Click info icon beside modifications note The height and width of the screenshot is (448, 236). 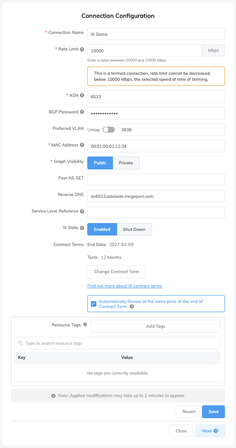53,396
